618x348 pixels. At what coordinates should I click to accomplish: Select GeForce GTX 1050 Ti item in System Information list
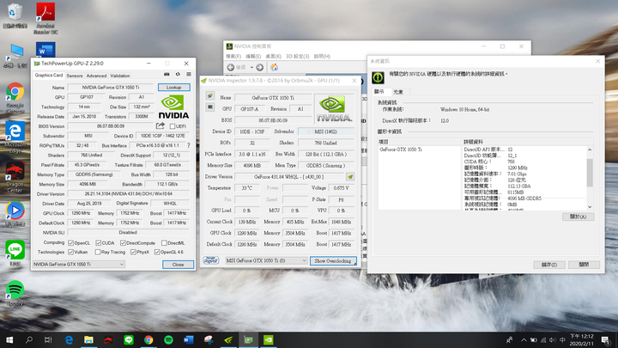pos(401,150)
